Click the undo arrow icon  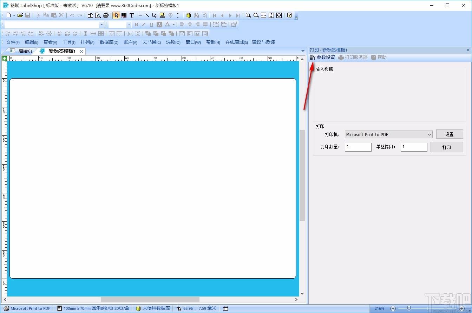pyautogui.click(x=72, y=15)
